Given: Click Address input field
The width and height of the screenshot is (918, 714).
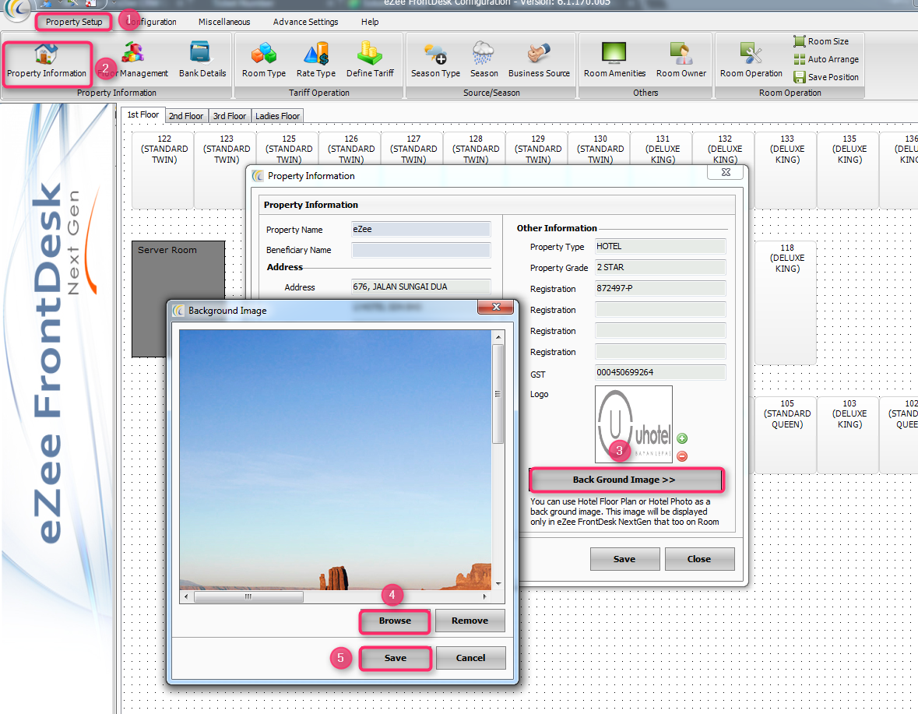Looking at the screenshot, I should [420, 287].
